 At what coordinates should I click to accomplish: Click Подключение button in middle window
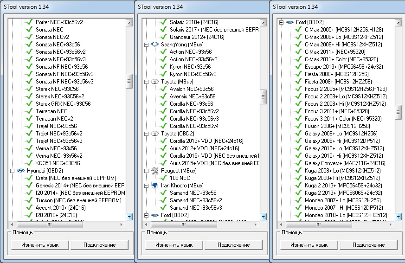pos(233,245)
